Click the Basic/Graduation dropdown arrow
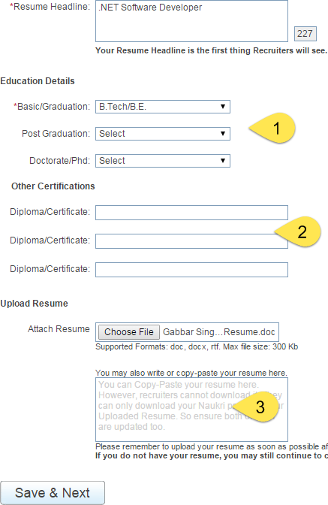This screenshot has height=505, width=328. [x=223, y=107]
